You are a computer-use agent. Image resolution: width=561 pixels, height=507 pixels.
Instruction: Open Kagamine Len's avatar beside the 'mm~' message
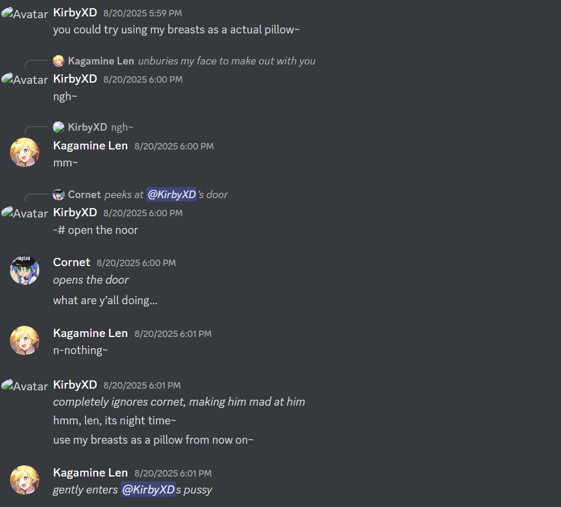(x=25, y=152)
